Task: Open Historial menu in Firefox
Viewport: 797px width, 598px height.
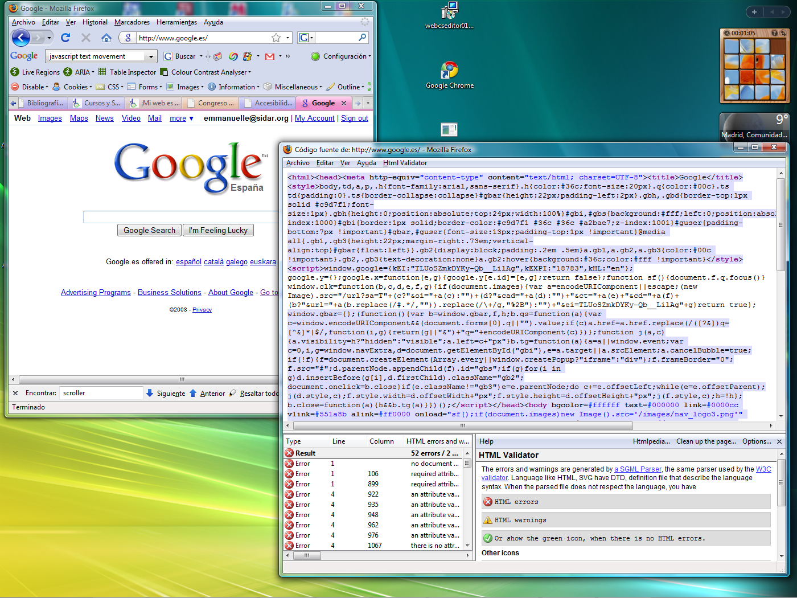Action: [95, 22]
